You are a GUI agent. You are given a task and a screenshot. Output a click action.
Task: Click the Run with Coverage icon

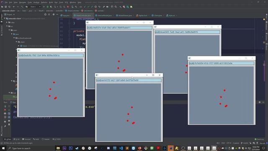tap(51, 7)
